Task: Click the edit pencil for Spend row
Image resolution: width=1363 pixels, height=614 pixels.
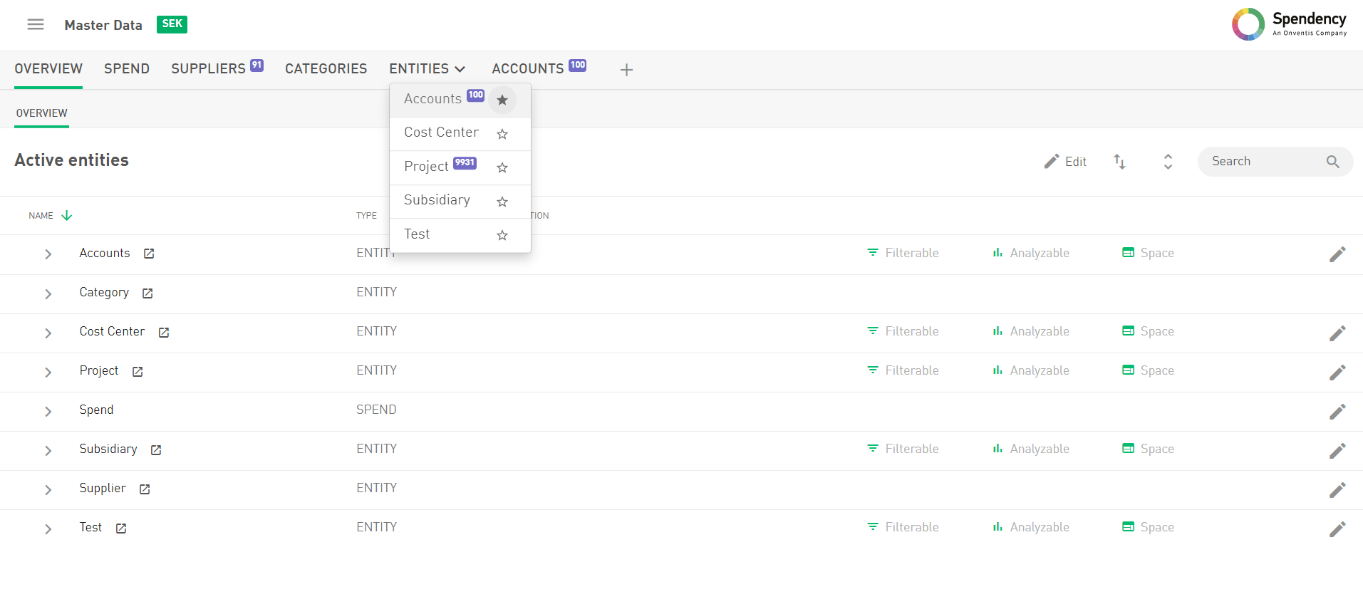Action: tap(1337, 412)
